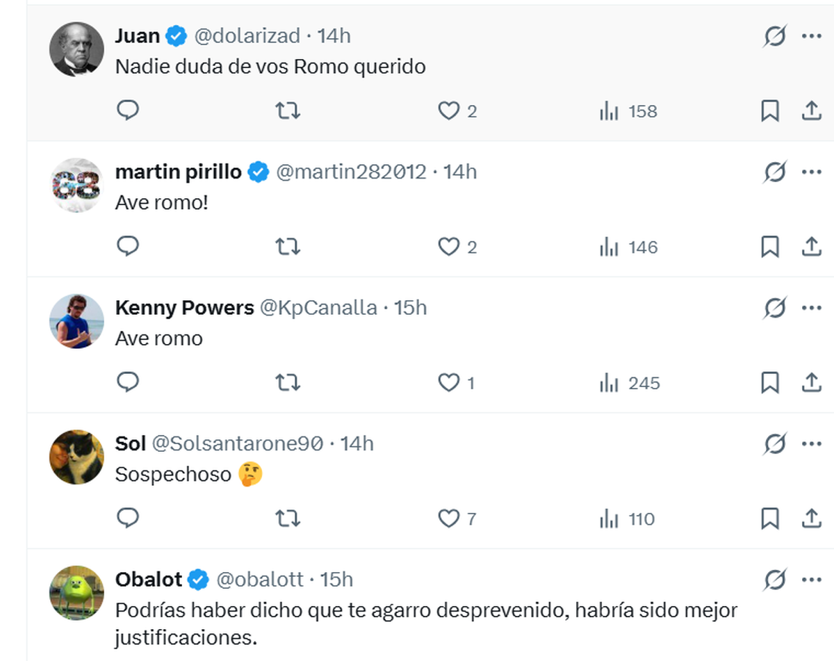834x661 pixels.
Task: Share martin pirillo's tweet
Action: (812, 247)
